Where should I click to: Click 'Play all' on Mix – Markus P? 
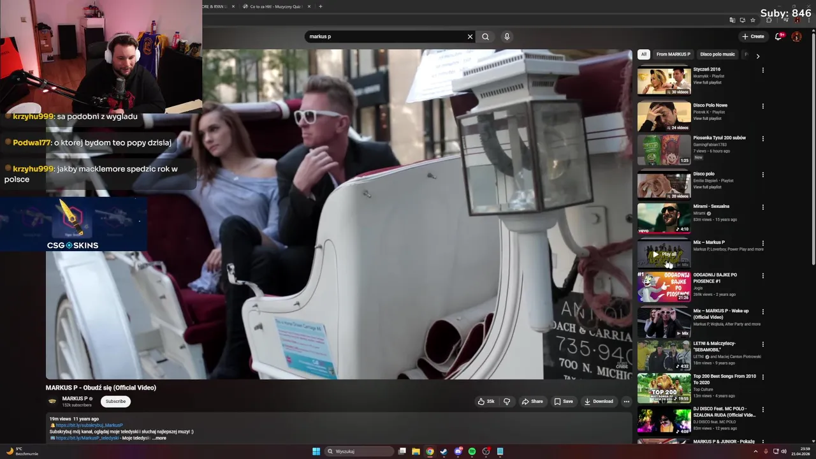pyautogui.click(x=664, y=254)
